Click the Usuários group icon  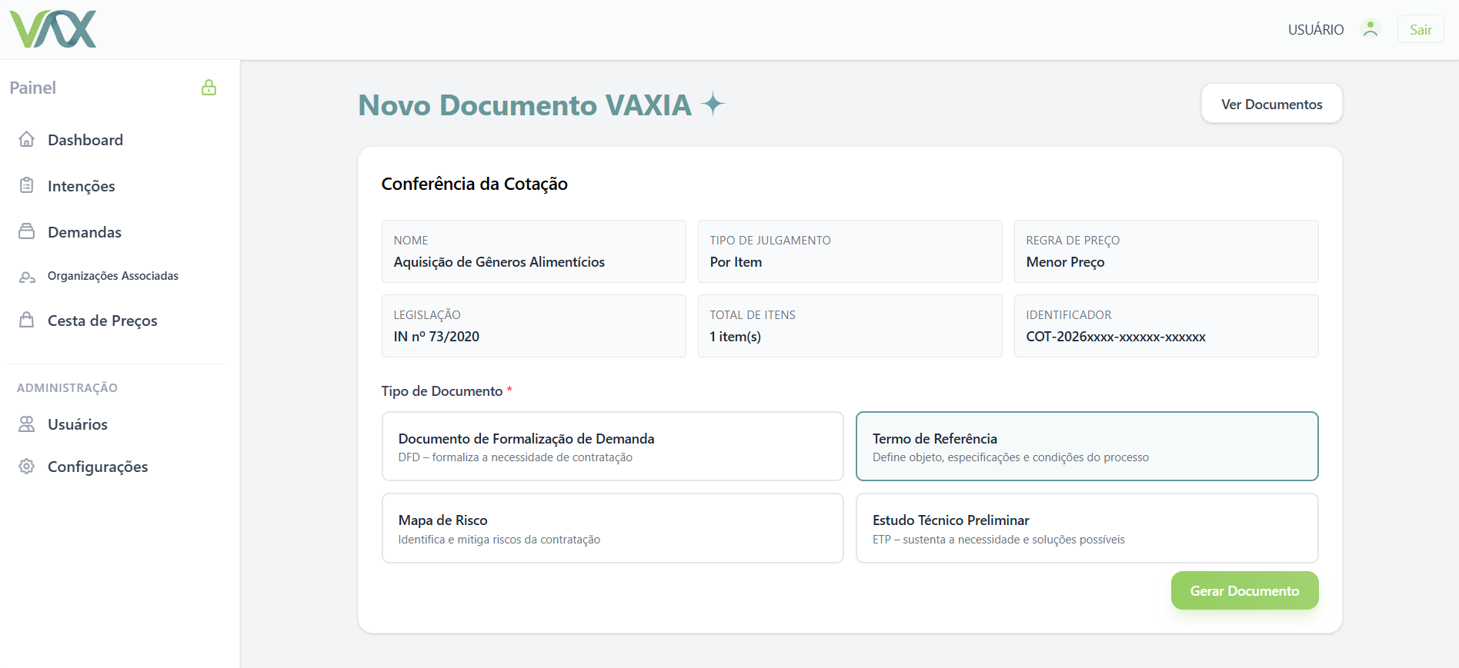pyautogui.click(x=27, y=424)
